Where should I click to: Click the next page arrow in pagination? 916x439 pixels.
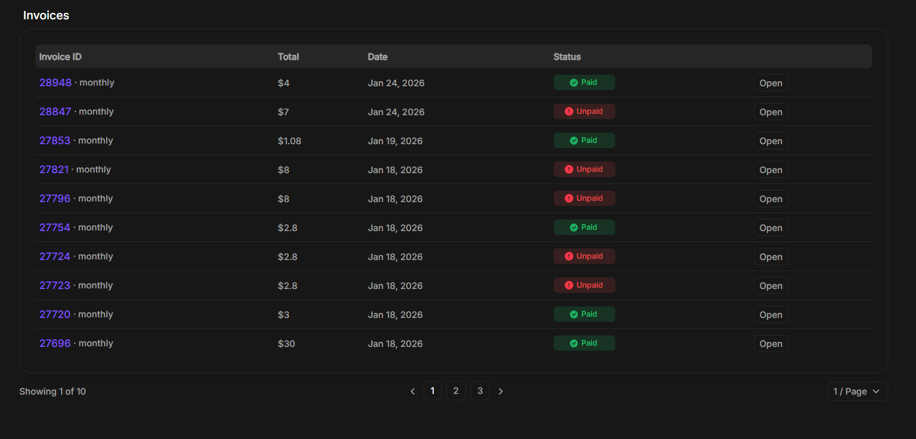click(x=501, y=391)
